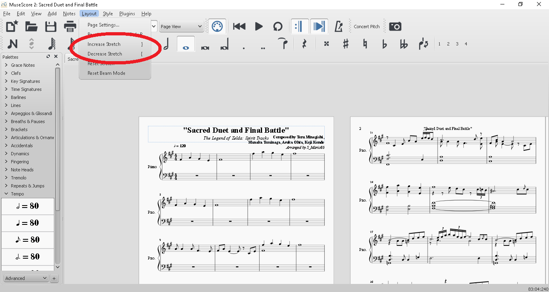Screen dimensions: 549x292
Task: Select dotted half note equals 80 tempo
Action: coord(28,257)
